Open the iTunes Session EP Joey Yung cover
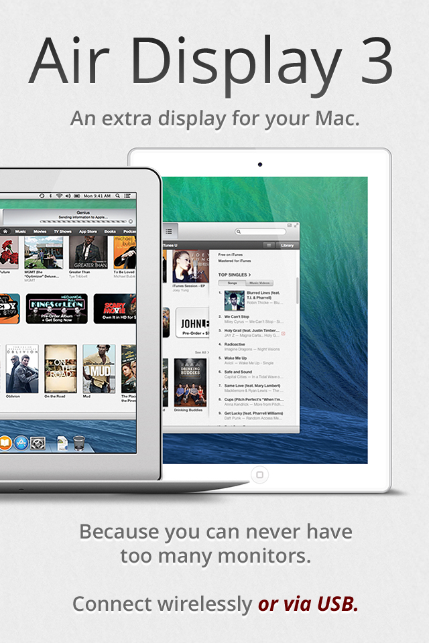The image size is (429, 643). (x=190, y=266)
